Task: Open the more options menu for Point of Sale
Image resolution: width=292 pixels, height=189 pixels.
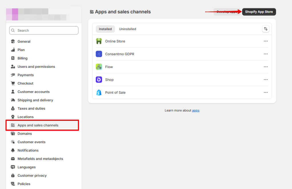Action: pyautogui.click(x=266, y=92)
